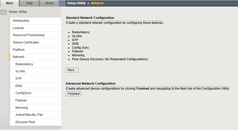Viewport: 238px width, 130px height.
Task: Click the Finished button
Action: (x=73, y=94)
